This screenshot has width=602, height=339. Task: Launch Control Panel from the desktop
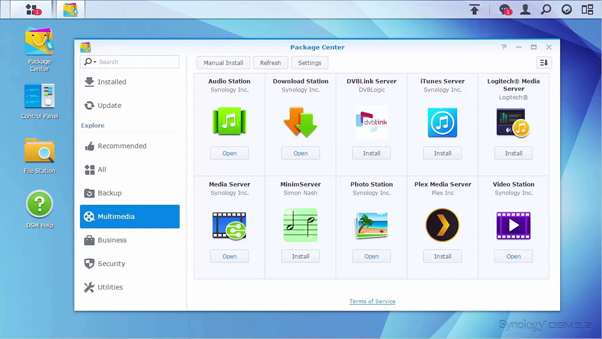pyautogui.click(x=40, y=101)
